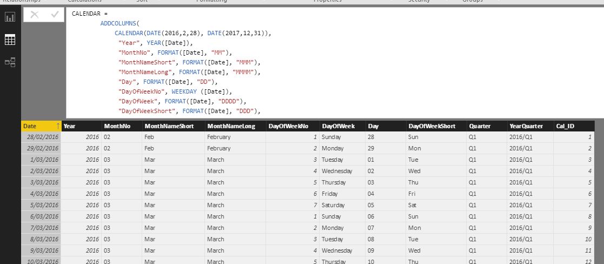604x264 pixels.
Task: Select the MonthNameShort column header
Action: point(174,126)
